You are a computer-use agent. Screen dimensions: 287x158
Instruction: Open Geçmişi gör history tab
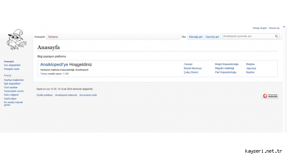[212, 37]
